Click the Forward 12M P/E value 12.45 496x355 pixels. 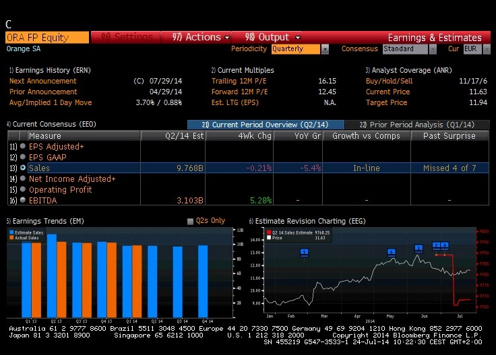[x=327, y=92]
